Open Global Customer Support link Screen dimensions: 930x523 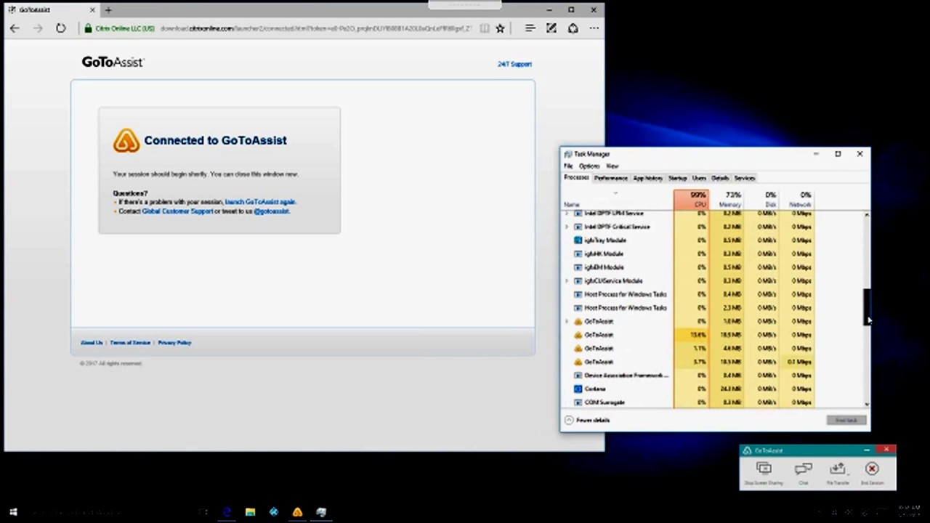(x=177, y=211)
